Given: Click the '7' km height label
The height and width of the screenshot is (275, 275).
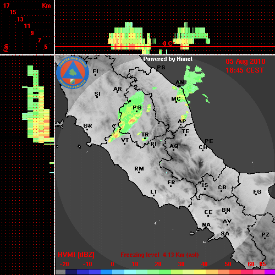Looking at the screenshot, I should [x=39, y=40].
